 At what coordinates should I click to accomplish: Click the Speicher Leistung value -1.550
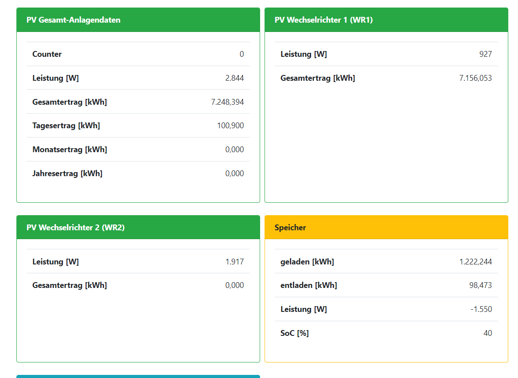pos(481,309)
